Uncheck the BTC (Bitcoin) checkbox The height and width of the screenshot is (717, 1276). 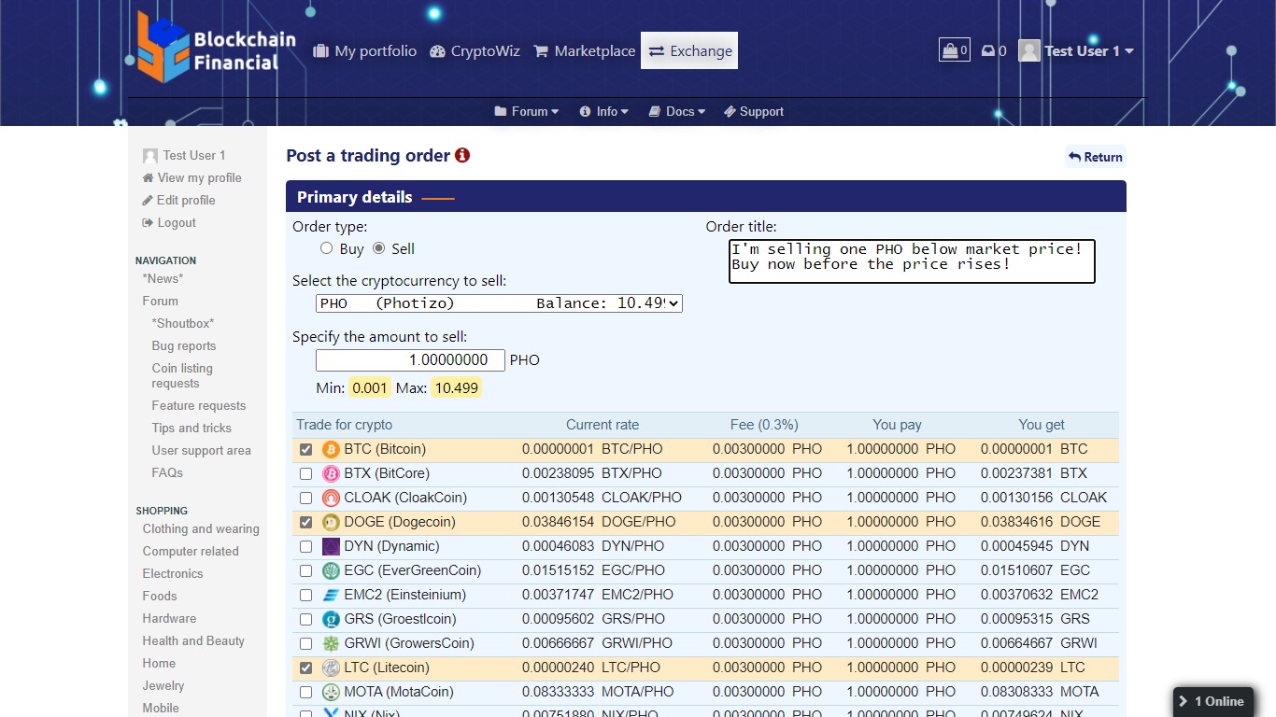click(x=305, y=449)
